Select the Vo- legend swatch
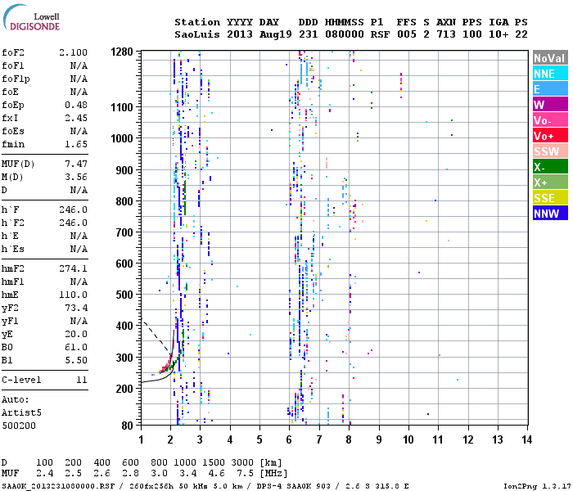This screenshot has height=491, width=573. 550,120
